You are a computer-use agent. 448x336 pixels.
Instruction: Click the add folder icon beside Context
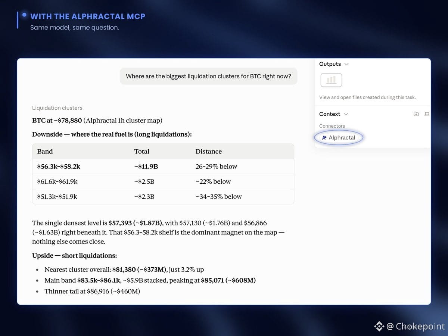point(416,114)
